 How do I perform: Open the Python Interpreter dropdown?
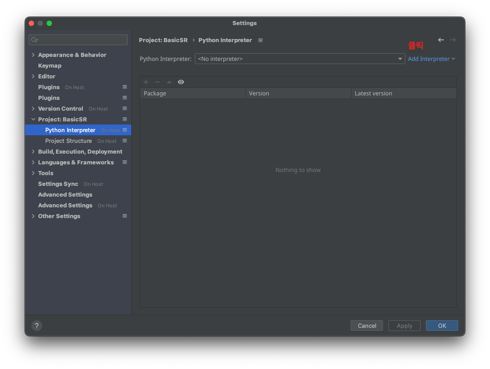[400, 58]
